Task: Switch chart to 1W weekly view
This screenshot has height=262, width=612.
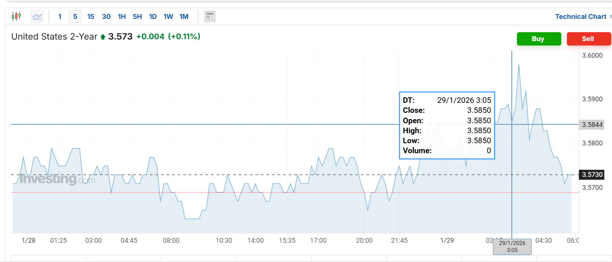Action: click(x=168, y=17)
